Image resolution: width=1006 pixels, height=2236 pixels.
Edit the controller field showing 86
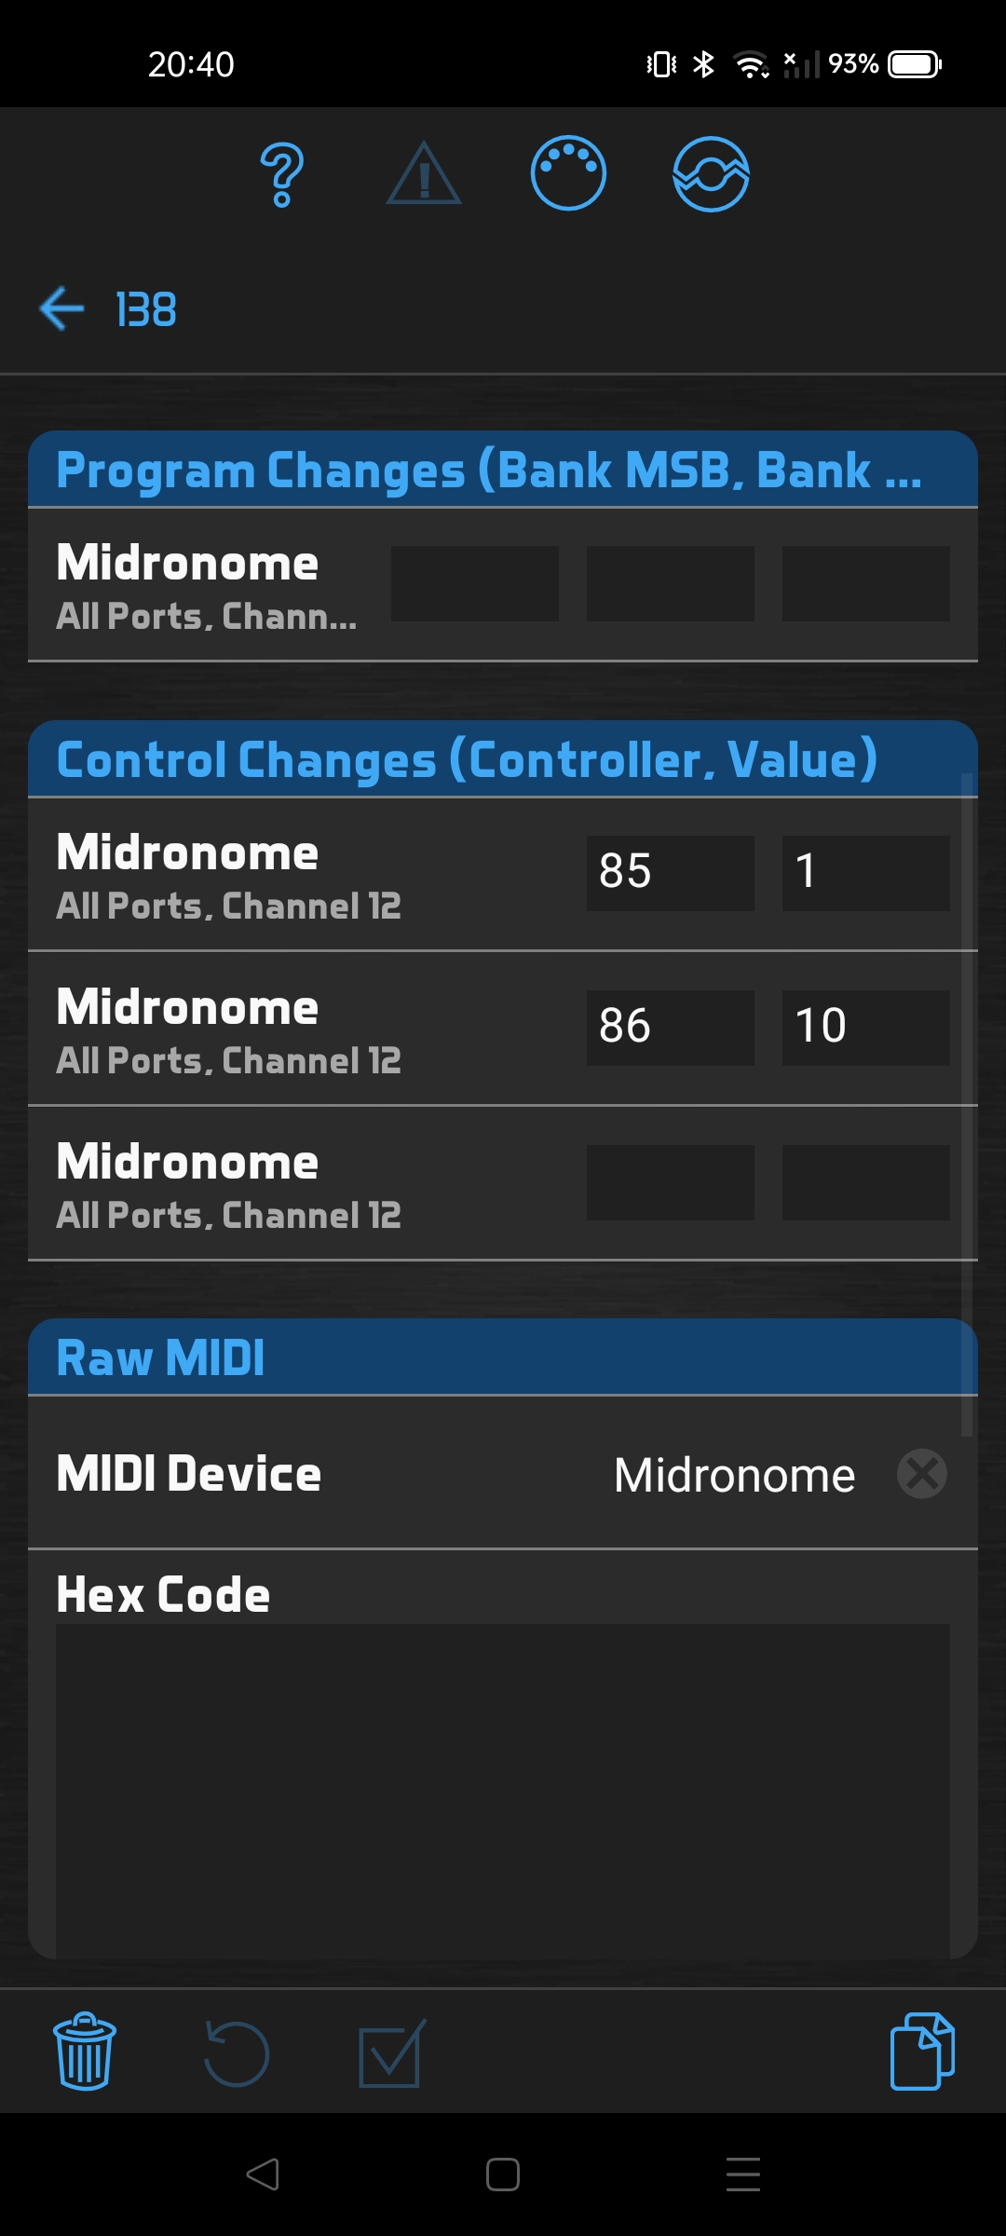click(x=670, y=1028)
